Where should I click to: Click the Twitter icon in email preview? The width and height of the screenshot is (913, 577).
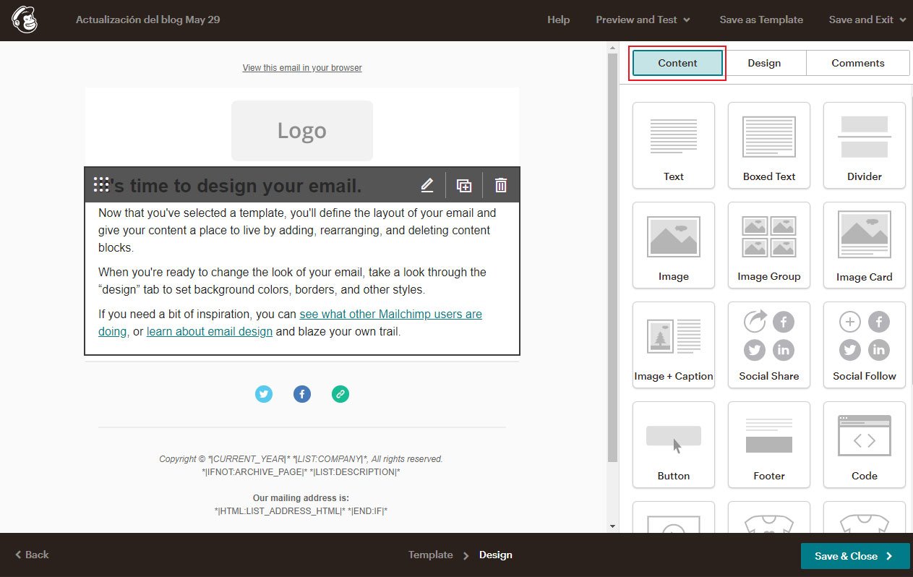tap(264, 394)
